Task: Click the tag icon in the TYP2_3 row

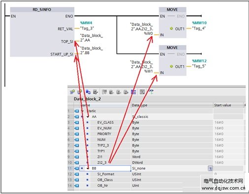Action: (76, 145)
